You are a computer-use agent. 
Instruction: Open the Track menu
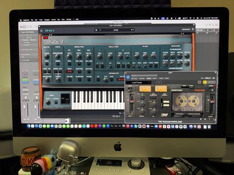click(41, 20)
